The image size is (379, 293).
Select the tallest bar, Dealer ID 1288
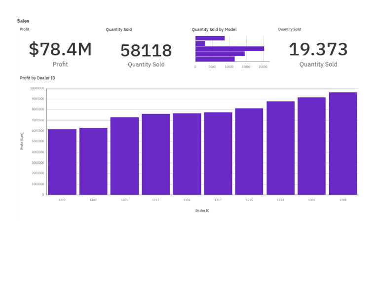point(343,144)
